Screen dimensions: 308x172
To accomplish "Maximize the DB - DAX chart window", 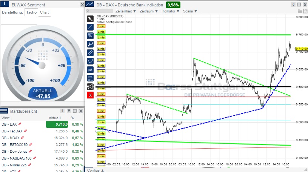I will pyautogui.click(x=299, y=5).
